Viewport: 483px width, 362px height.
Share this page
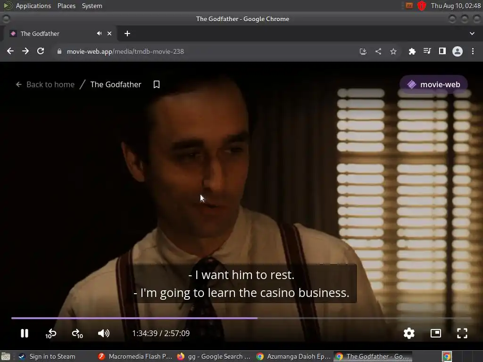tap(378, 51)
